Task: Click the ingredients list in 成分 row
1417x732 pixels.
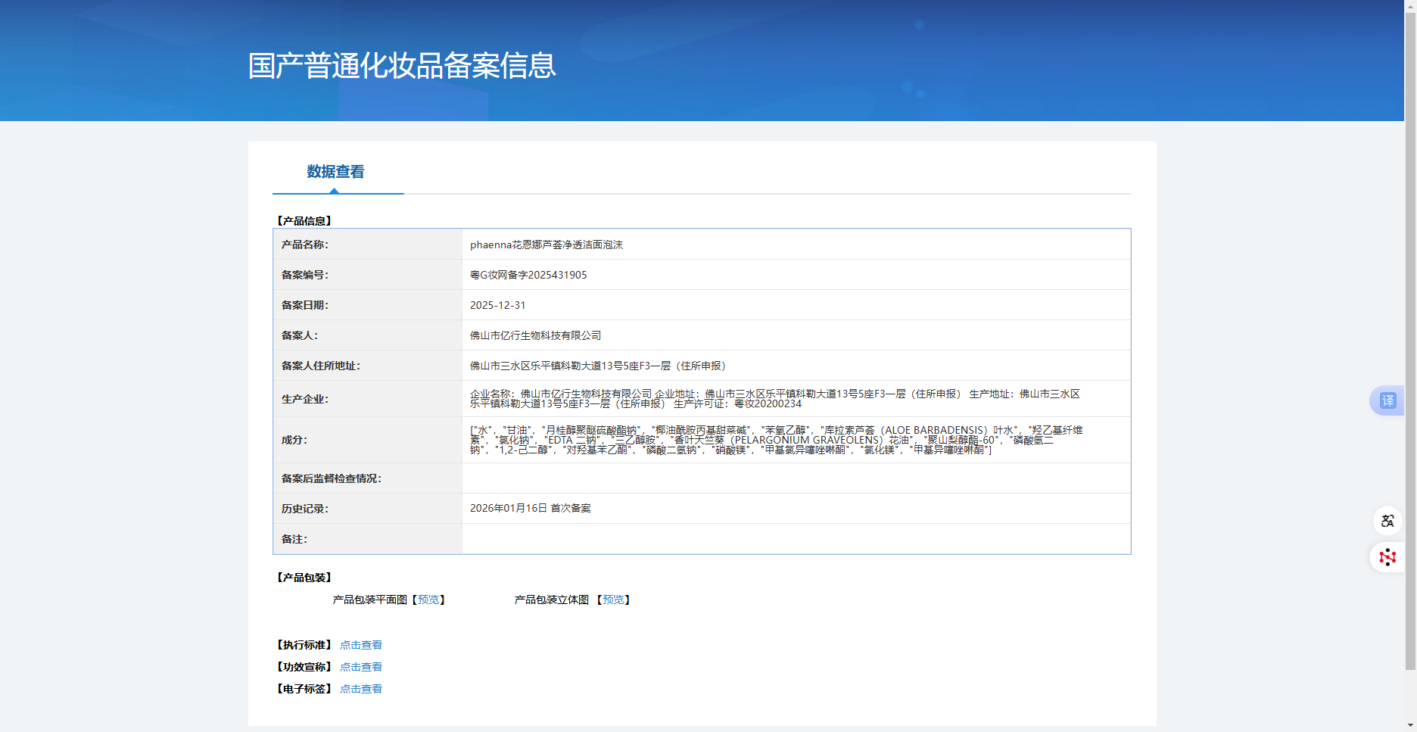Action: [x=776, y=440]
